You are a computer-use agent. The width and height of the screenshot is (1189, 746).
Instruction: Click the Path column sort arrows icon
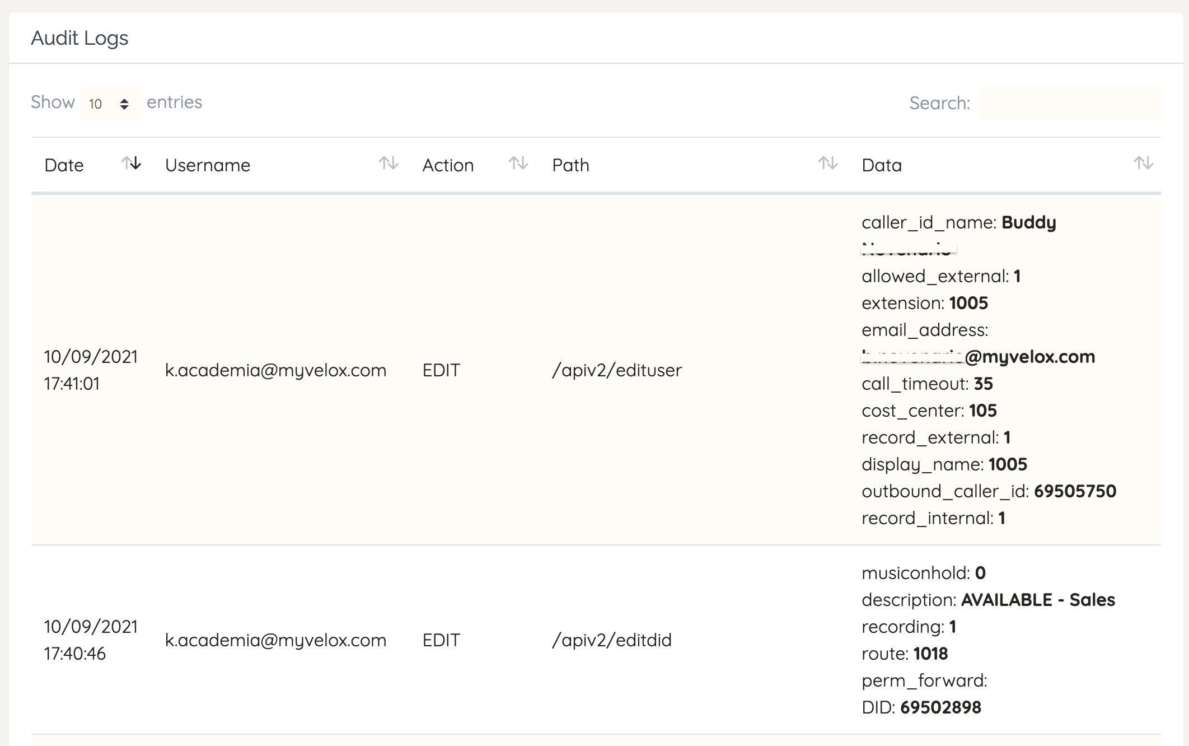tap(827, 164)
